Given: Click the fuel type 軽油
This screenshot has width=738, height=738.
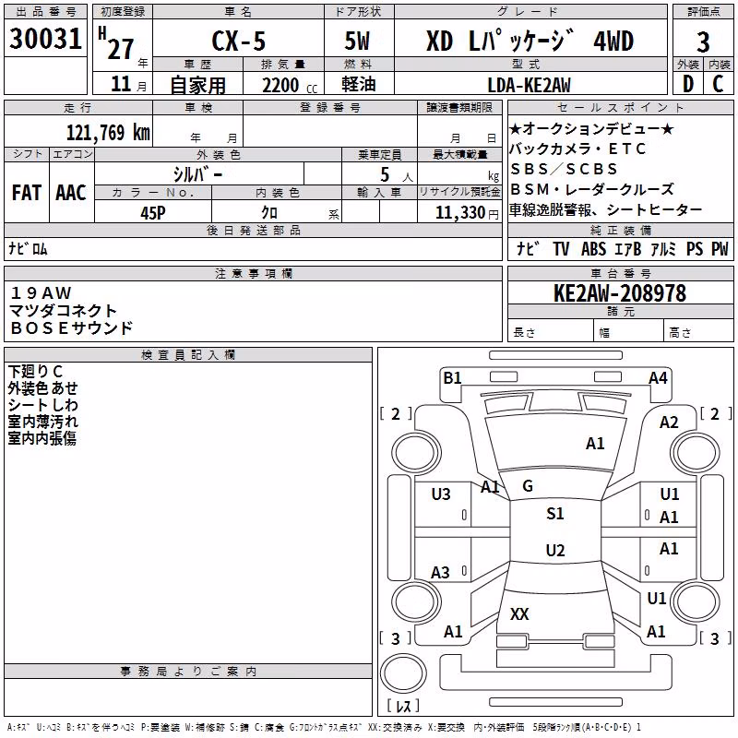Looking at the screenshot, I should (x=359, y=84).
